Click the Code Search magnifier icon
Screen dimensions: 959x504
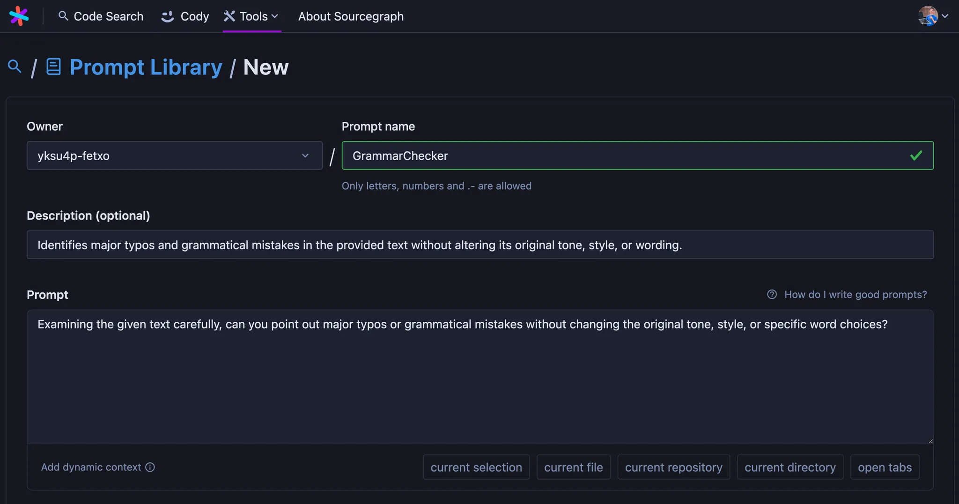[63, 16]
